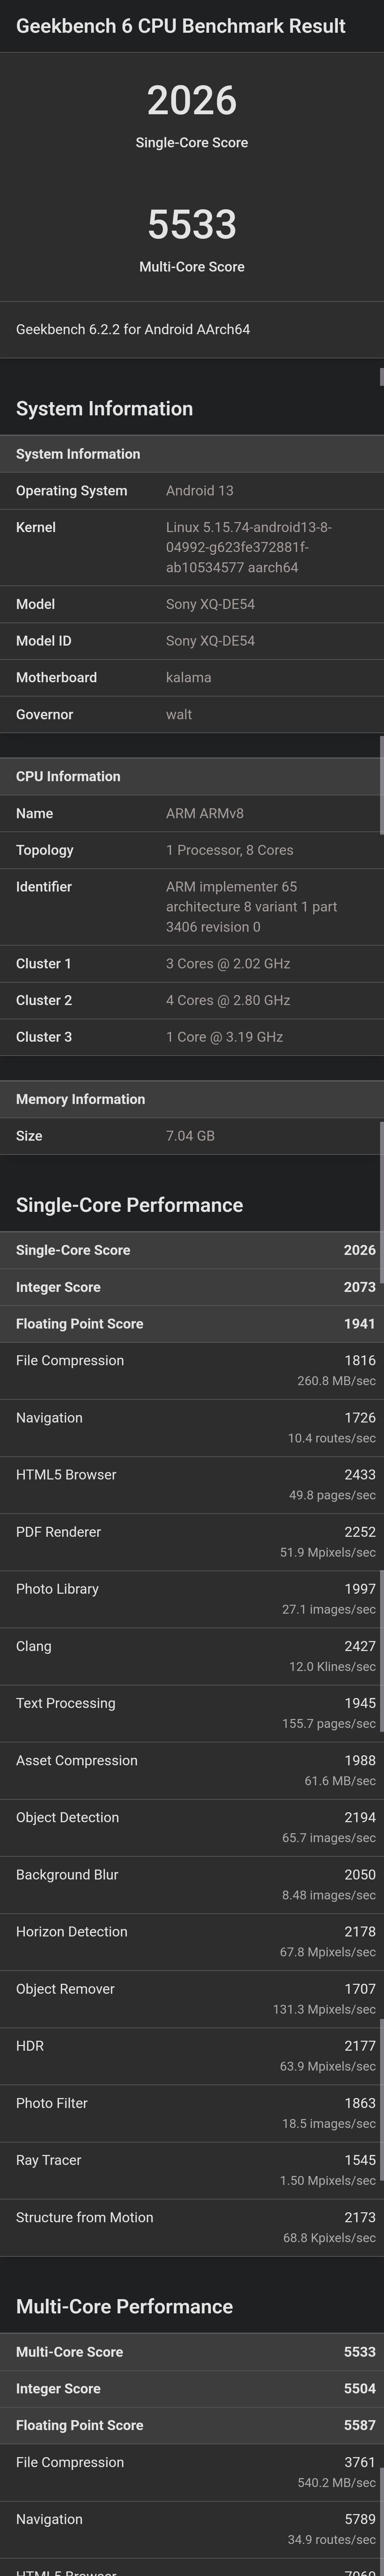Click the Kernel version value text
Screen dimensions: 384x2576
249,547
